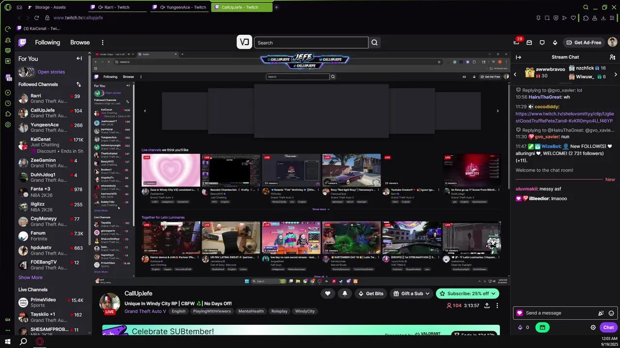Click the Get Ad-Free button
The image size is (620, 348).
tap(583, 43)
